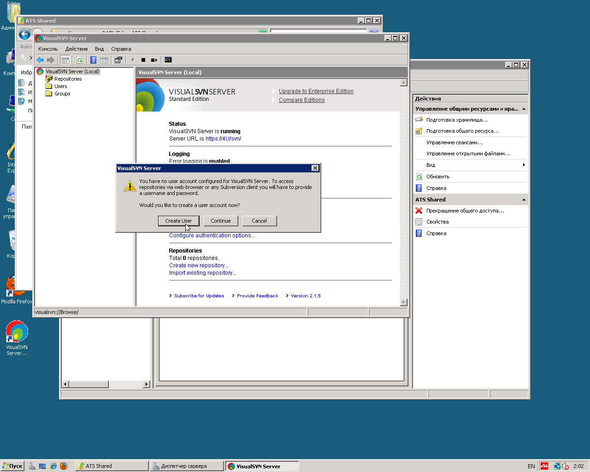Select Repositories node in the tree
The height and width of the screenshot is (472, 590).
pos(68,79)
